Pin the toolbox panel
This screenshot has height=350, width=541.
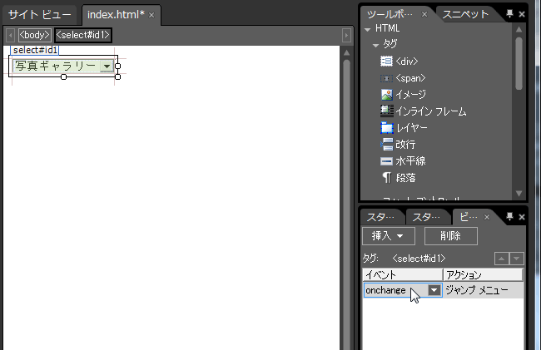pos(509,14)
